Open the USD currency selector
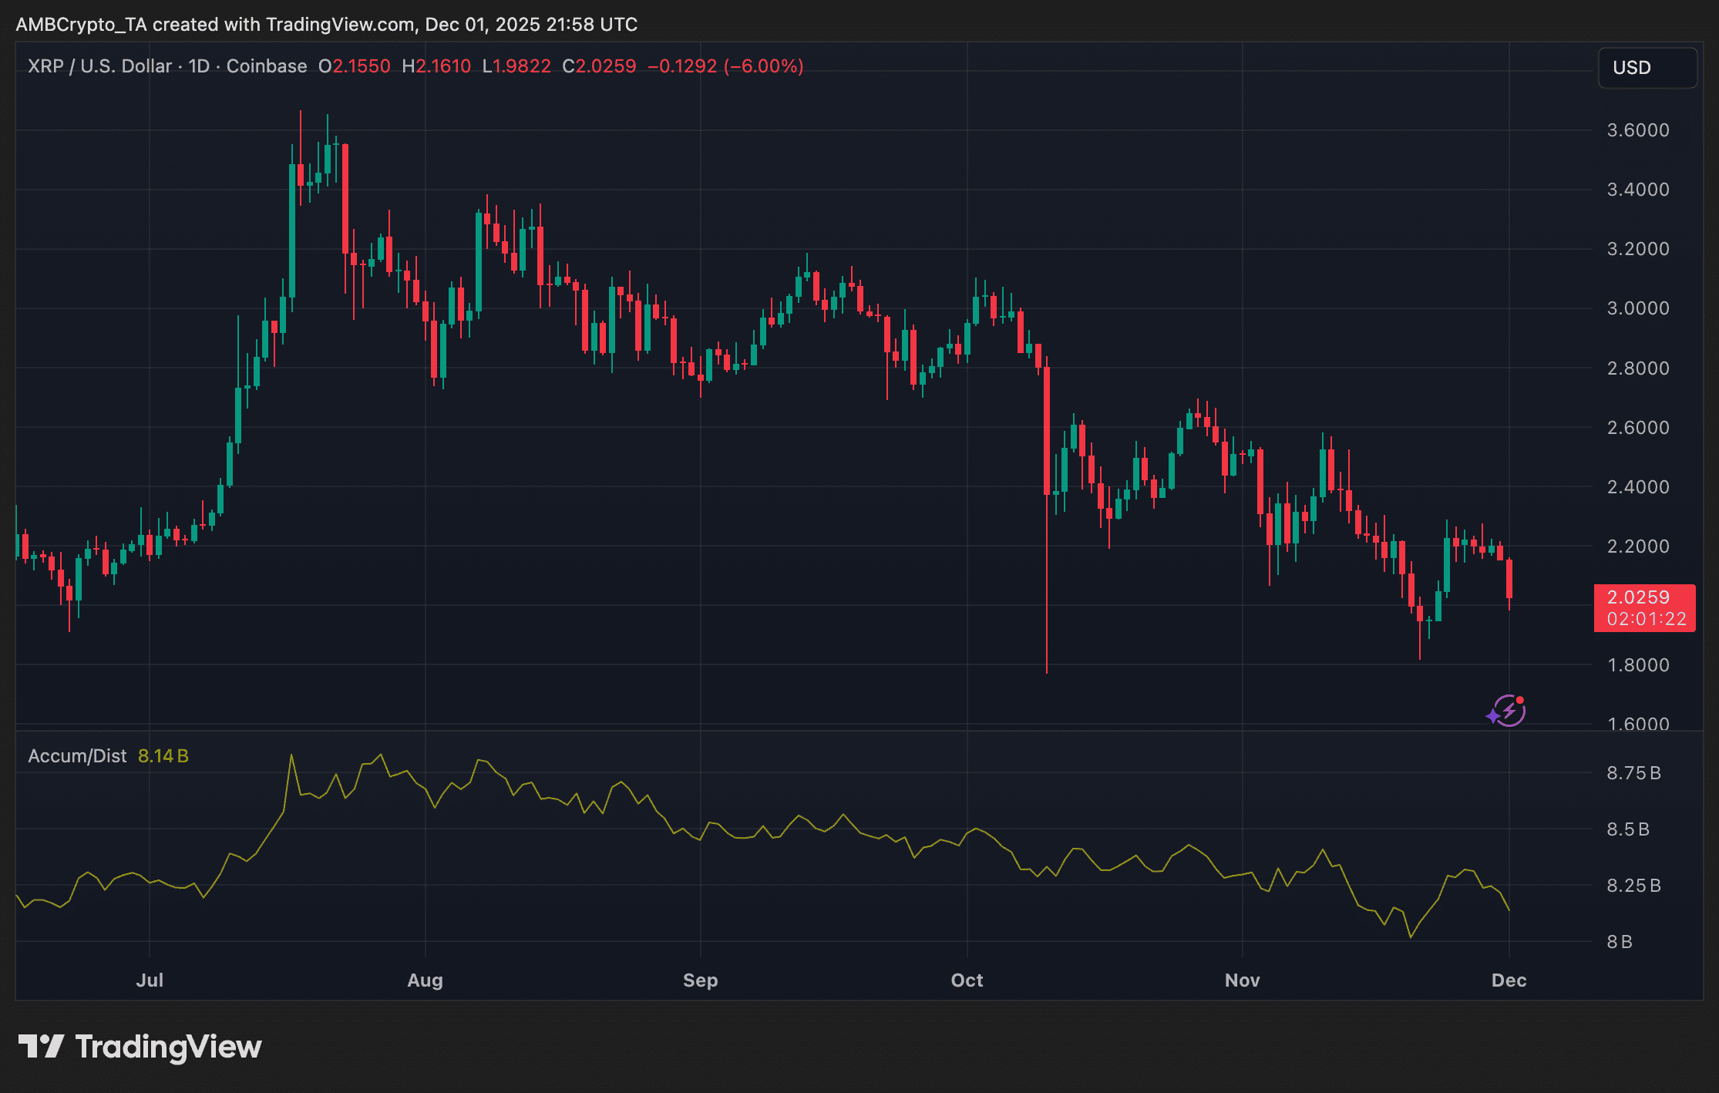The height and width of the screenshot is (1093, 1719). [x=1647, y=67]
